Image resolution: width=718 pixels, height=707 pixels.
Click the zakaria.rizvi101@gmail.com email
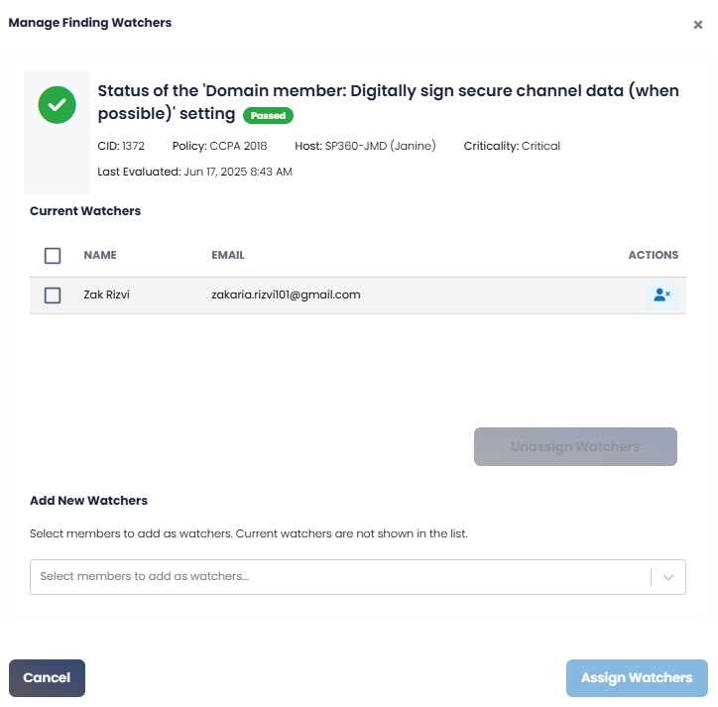coord(286,295)
